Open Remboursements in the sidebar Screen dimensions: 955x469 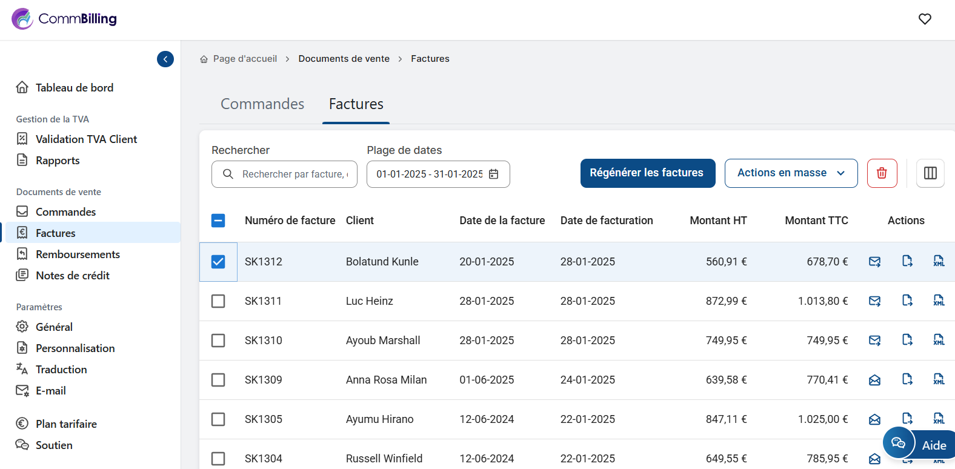coord(78,254)
